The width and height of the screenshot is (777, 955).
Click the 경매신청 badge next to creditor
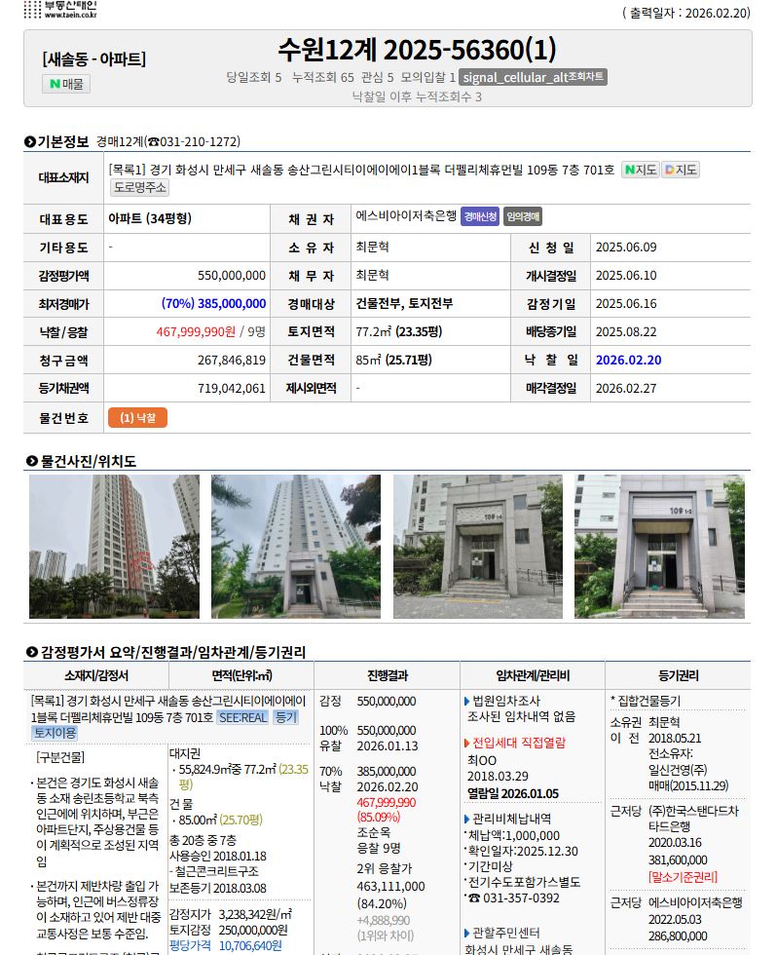pos(480,216)
